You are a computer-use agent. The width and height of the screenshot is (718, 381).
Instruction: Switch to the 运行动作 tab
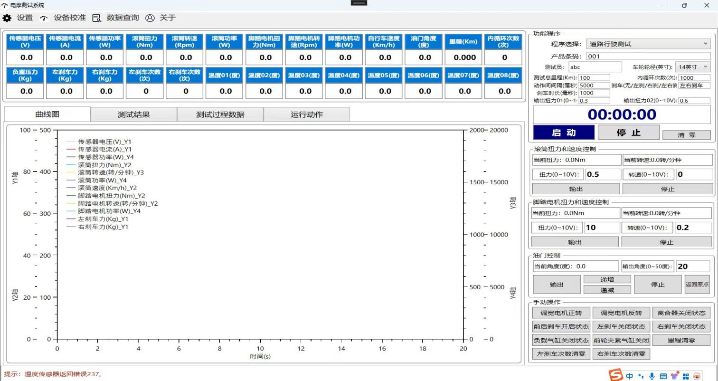pos(306,114)
